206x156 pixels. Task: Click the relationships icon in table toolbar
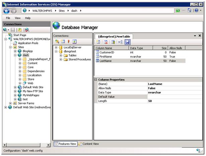point(120,42)
